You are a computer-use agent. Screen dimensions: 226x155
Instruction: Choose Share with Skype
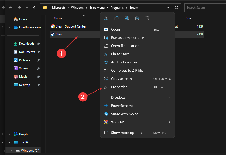click(x=137, y=114)
